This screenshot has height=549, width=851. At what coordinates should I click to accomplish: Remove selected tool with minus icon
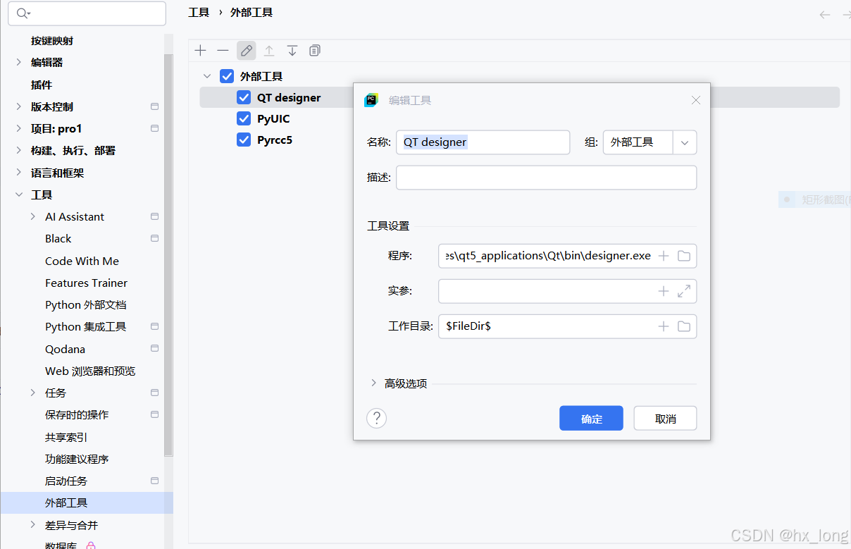223,51
